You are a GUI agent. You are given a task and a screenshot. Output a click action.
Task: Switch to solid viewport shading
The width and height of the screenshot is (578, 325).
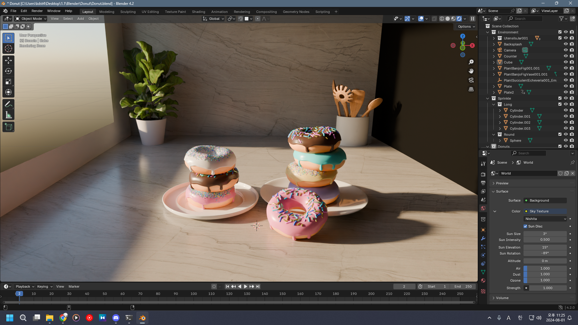pyautogui.click(x=448, y=19)
